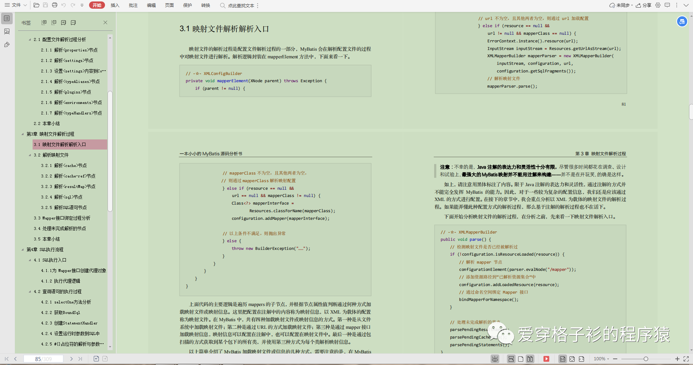Go to the next page
The width and height of the screenshot is (693, 365).
coord(71,359)
